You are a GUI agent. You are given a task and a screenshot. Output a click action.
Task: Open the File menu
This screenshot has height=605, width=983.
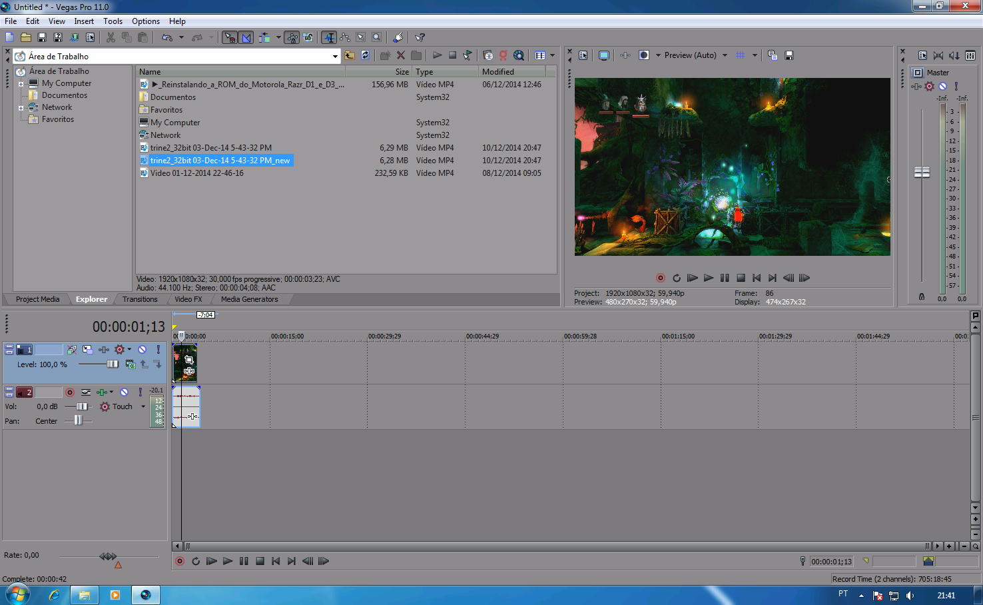click(x=11, y=21)
